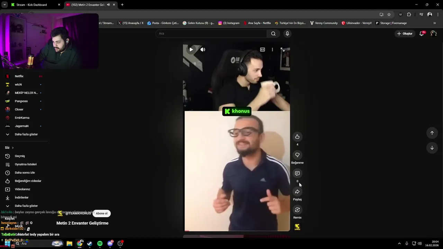Toggle closed captions on the Short
This screenshot has height=249, width=443.
coord(263,49)
